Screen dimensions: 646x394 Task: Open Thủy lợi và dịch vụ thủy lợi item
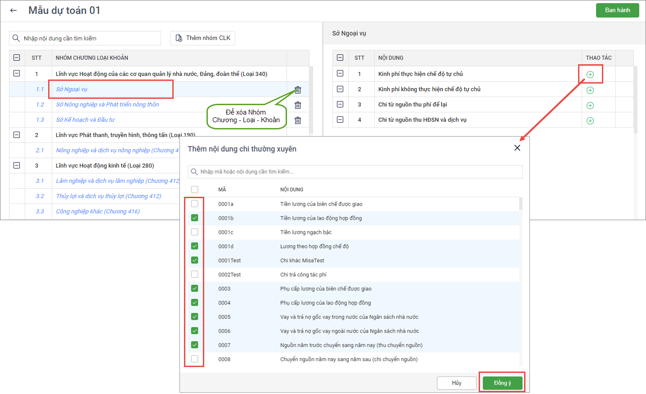108,196
